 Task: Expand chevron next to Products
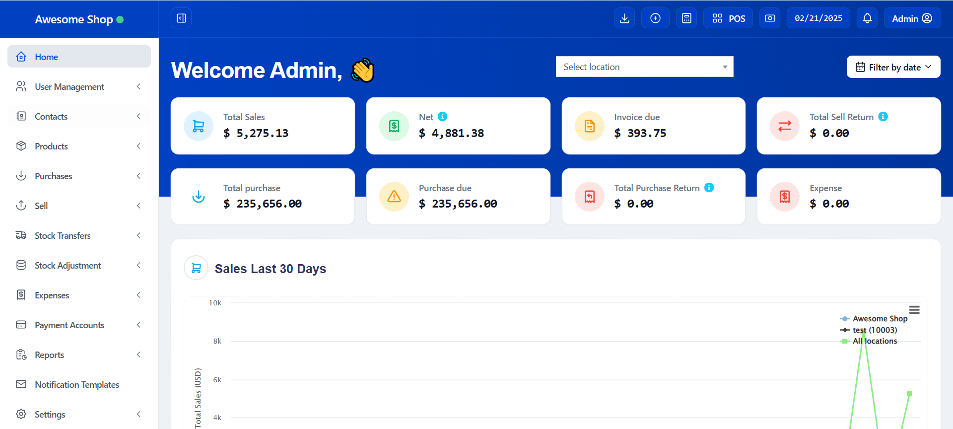pyautogui.click(x=138, y=146)
